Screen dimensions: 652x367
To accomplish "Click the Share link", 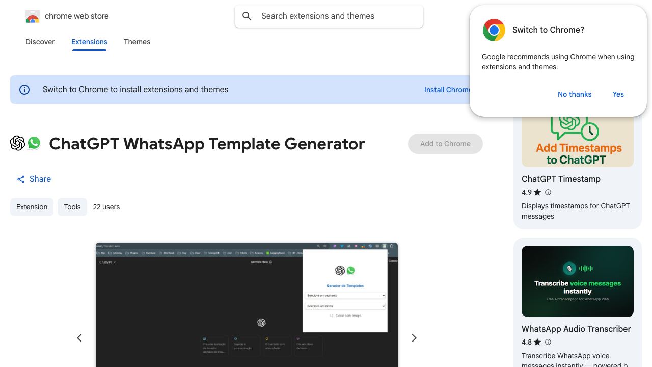I will coord(34,179).
